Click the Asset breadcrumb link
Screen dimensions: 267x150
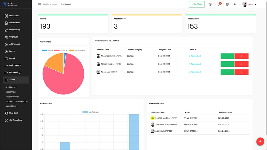coord(55,4)
